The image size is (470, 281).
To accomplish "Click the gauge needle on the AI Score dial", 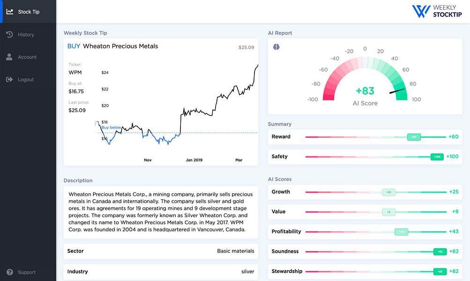I will tap(397, 91).
